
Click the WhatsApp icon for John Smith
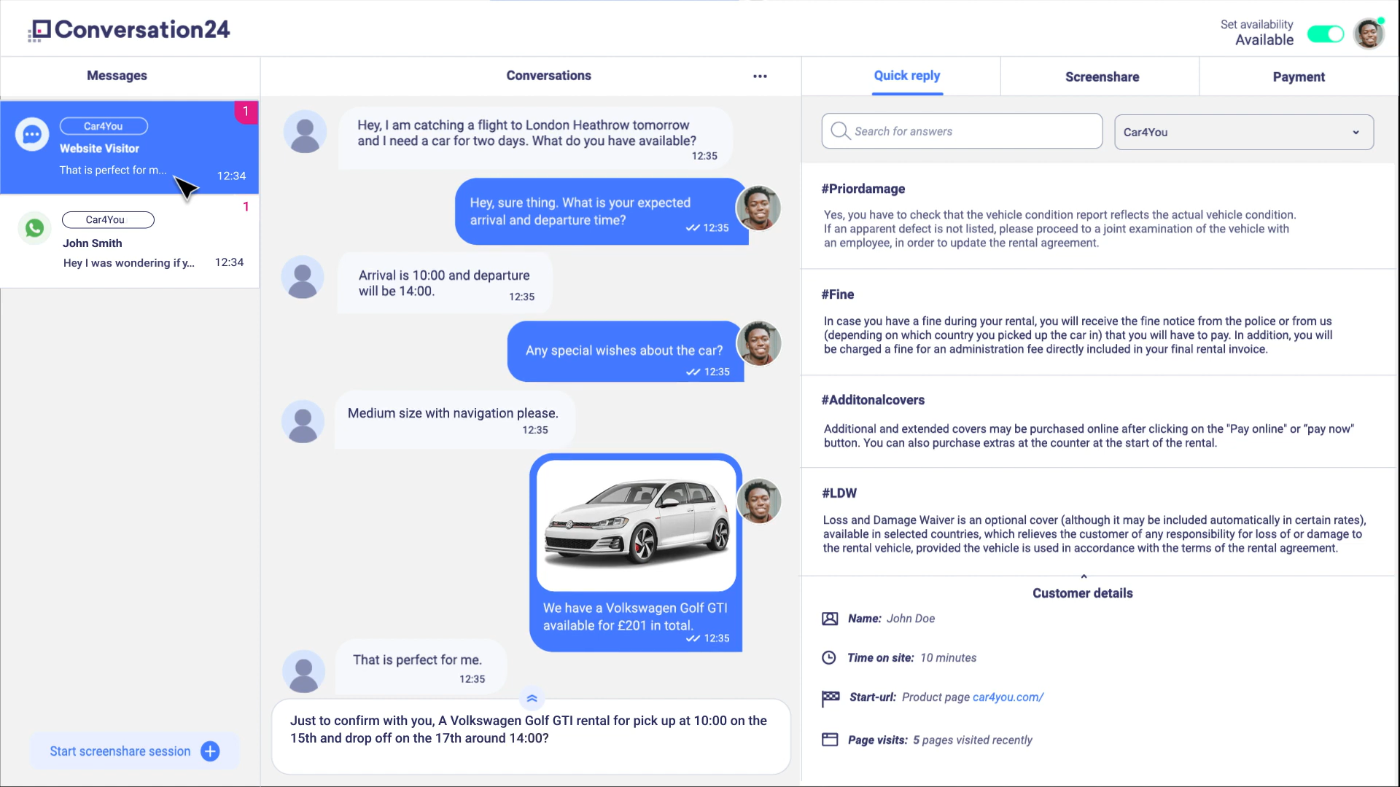[34, 229]
